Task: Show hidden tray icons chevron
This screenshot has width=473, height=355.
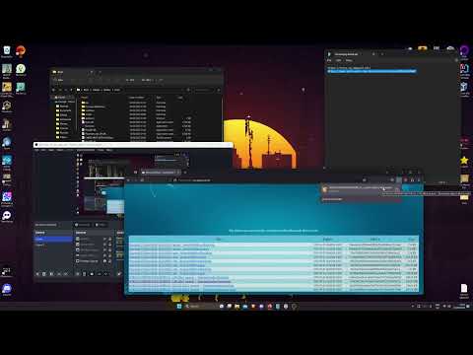Action: click(413, 306)
